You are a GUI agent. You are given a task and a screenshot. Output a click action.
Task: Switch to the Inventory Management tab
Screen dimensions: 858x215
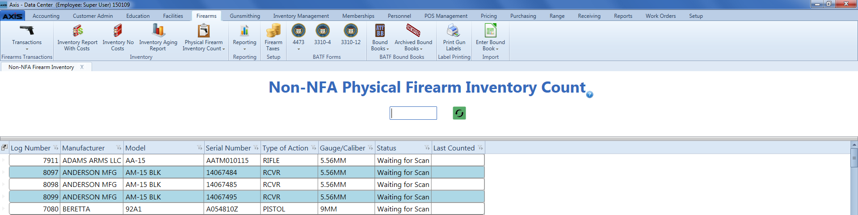(301, 16)
